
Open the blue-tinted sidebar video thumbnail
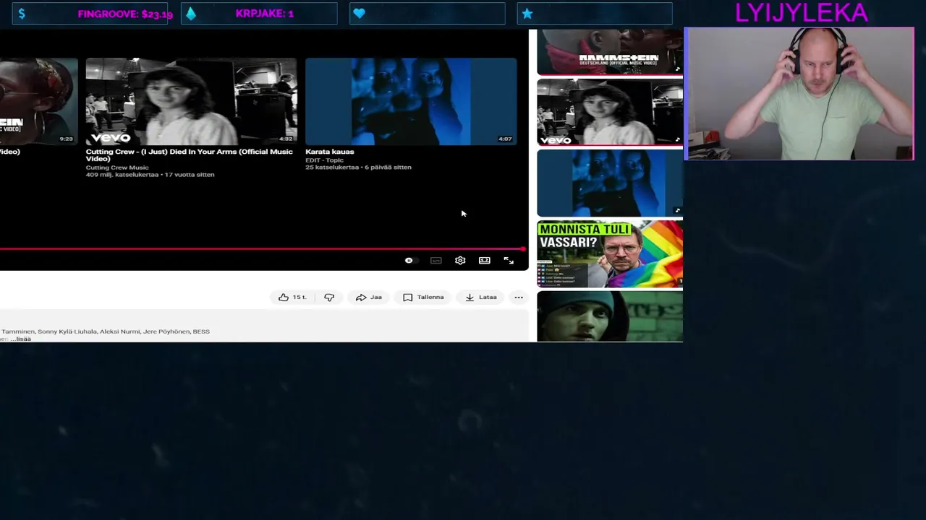[610, 183]
